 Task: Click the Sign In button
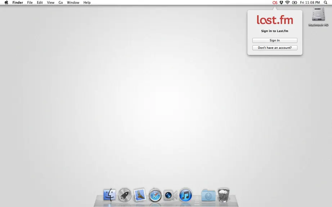pyautogui.click(x=275, y=40)
